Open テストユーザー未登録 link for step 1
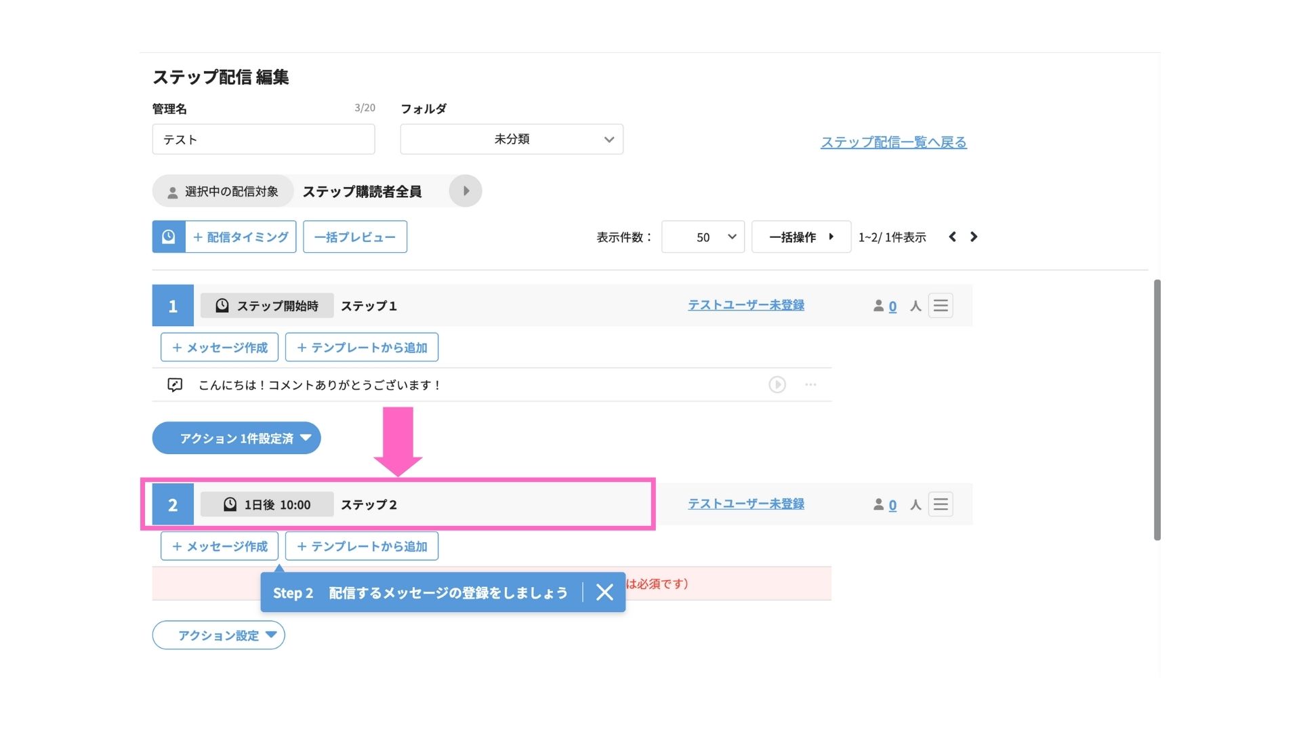Viewport: 1301px width, 732px height. click(746, 305)
